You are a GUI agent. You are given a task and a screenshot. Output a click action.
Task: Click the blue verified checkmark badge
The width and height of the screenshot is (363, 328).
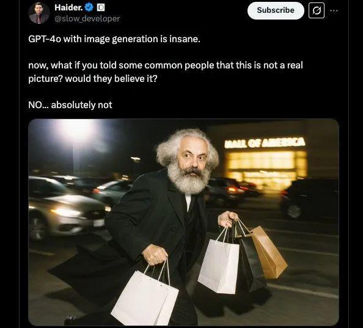tap(89, 7)
